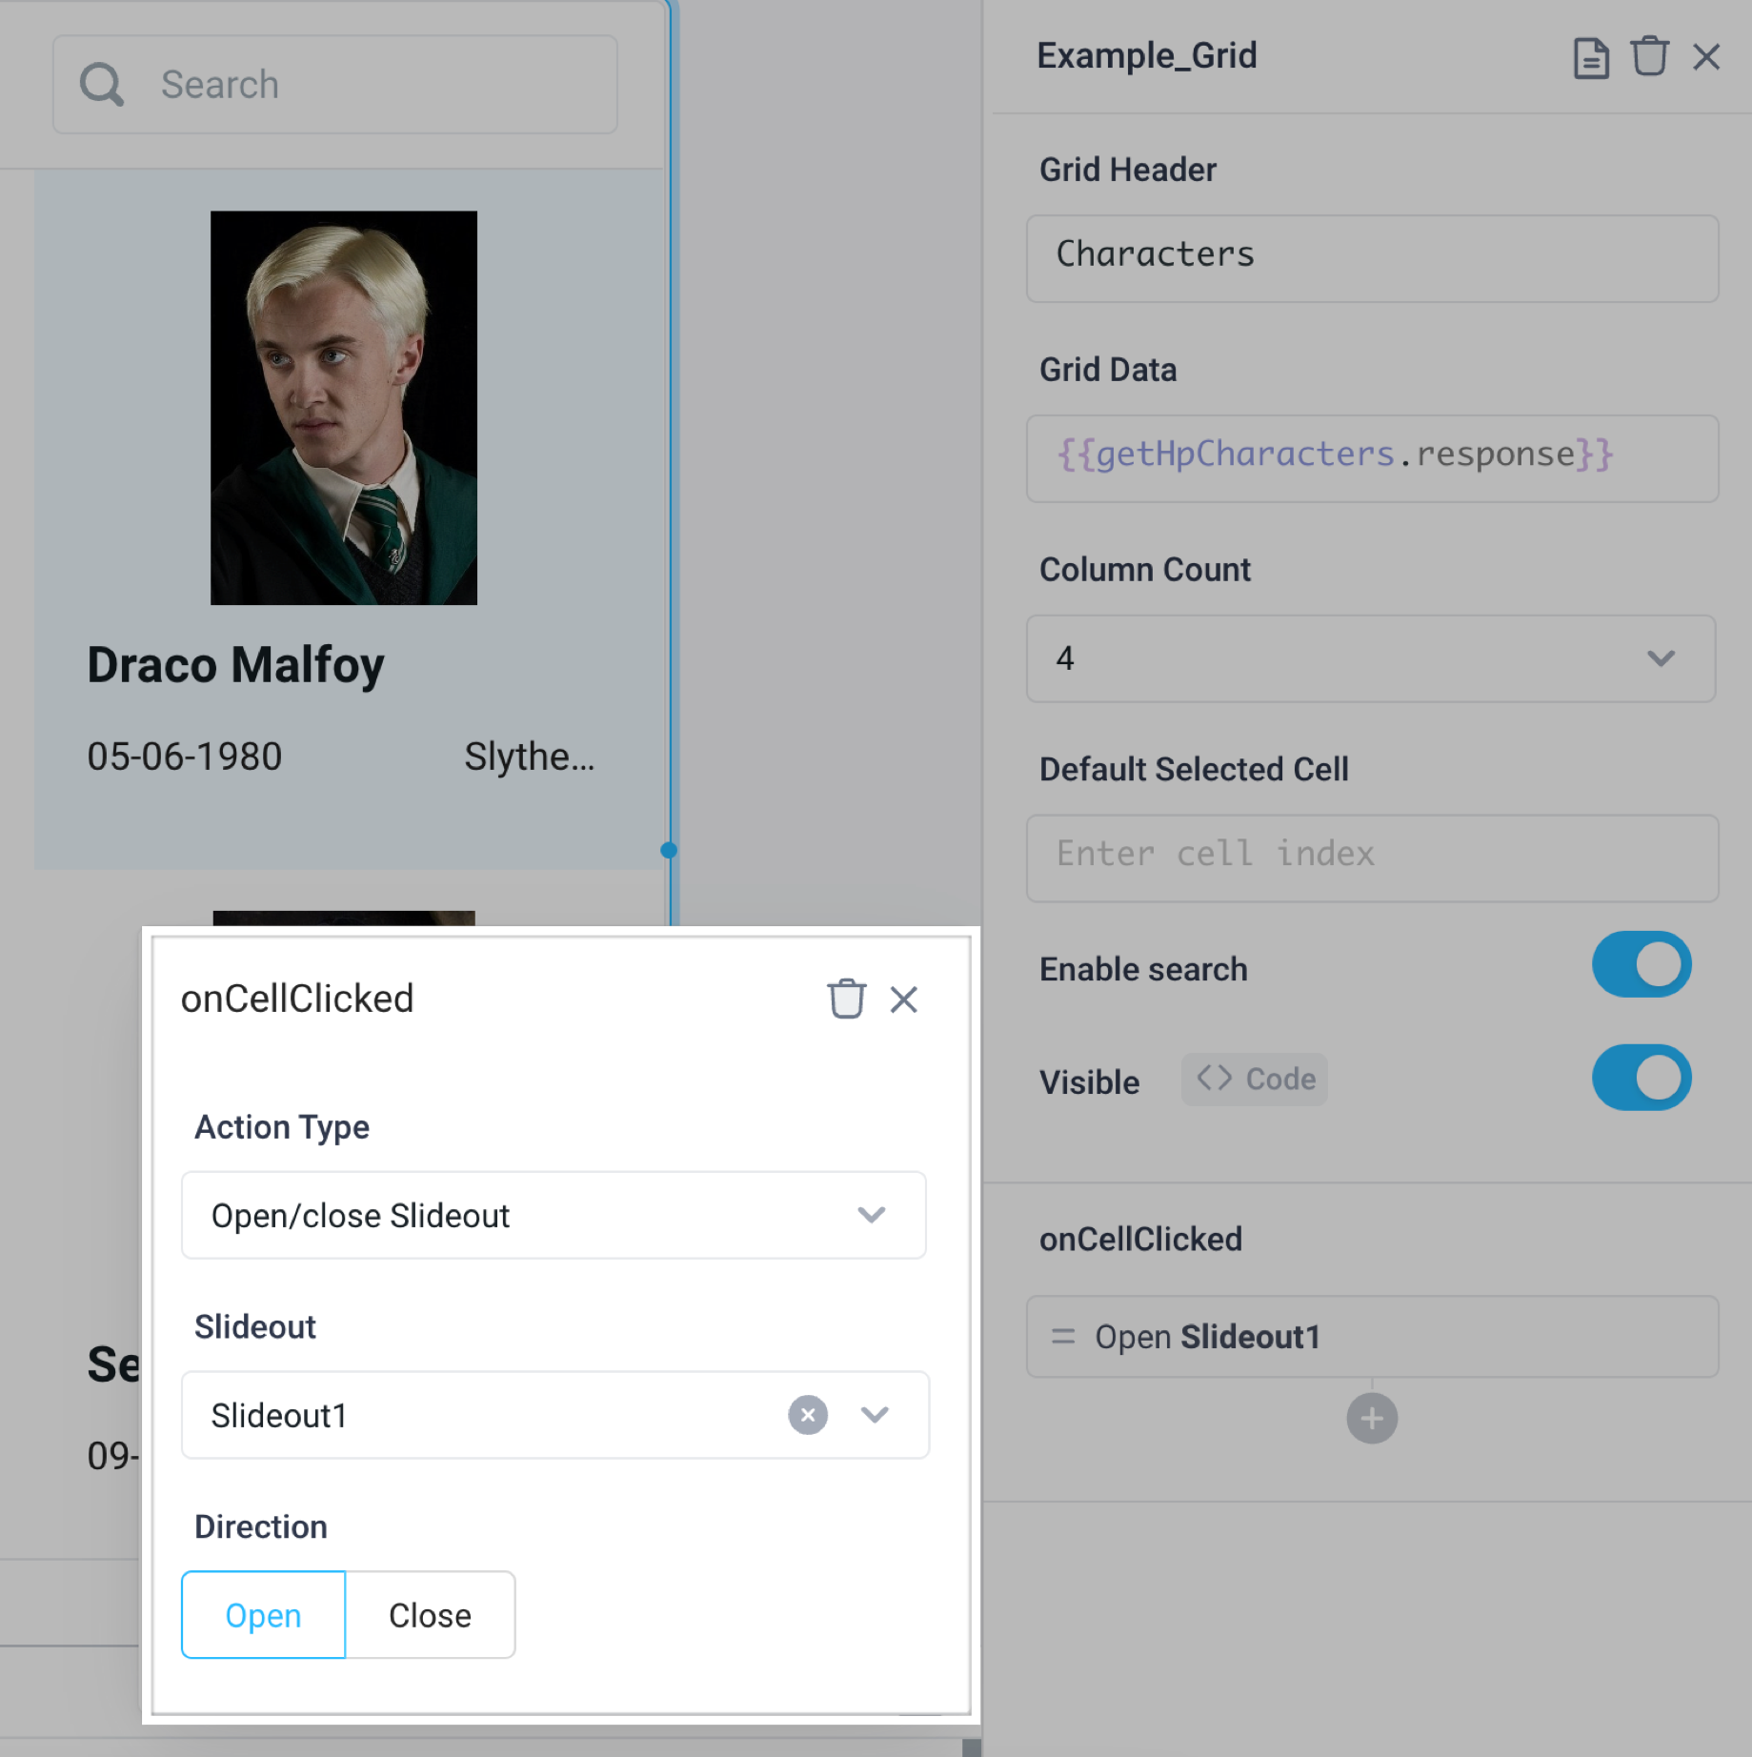Open the Column Count dropdown
This screenshot has height=1757, width=1752.
pos(1662,658)
